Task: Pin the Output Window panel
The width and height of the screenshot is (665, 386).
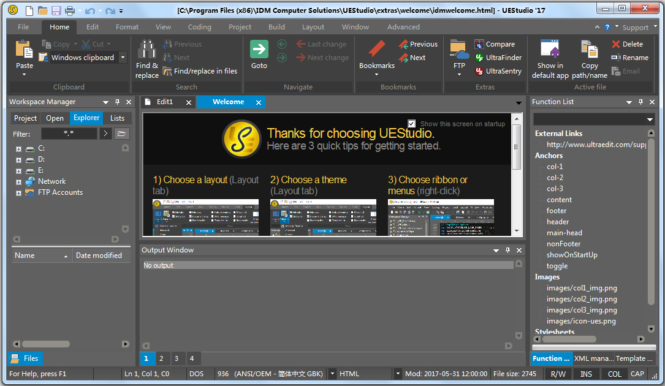Action: 507,250
